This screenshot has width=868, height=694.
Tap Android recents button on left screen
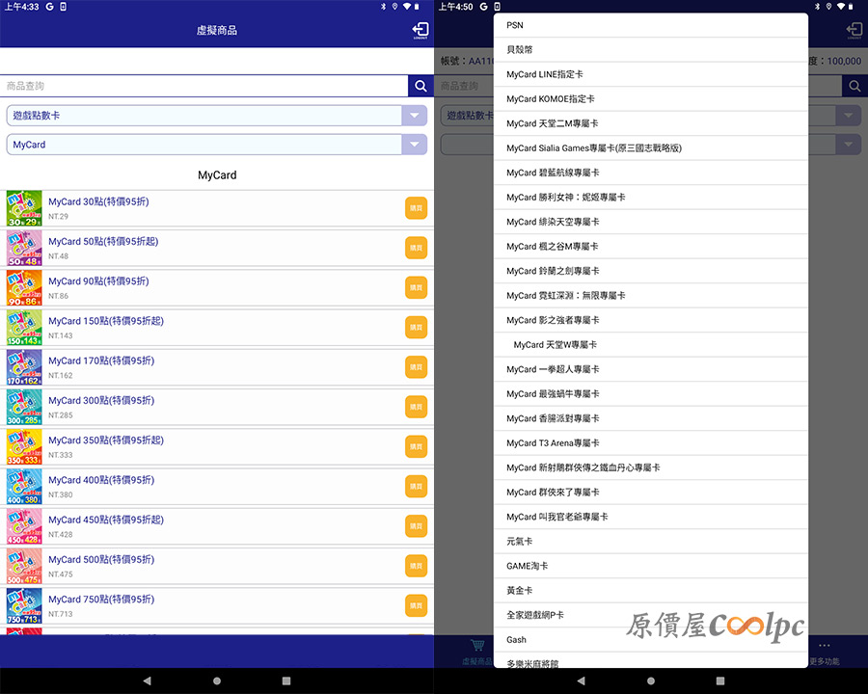[286, 681]
